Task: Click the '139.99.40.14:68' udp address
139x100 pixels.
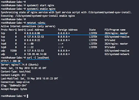Action: [37, 54]
